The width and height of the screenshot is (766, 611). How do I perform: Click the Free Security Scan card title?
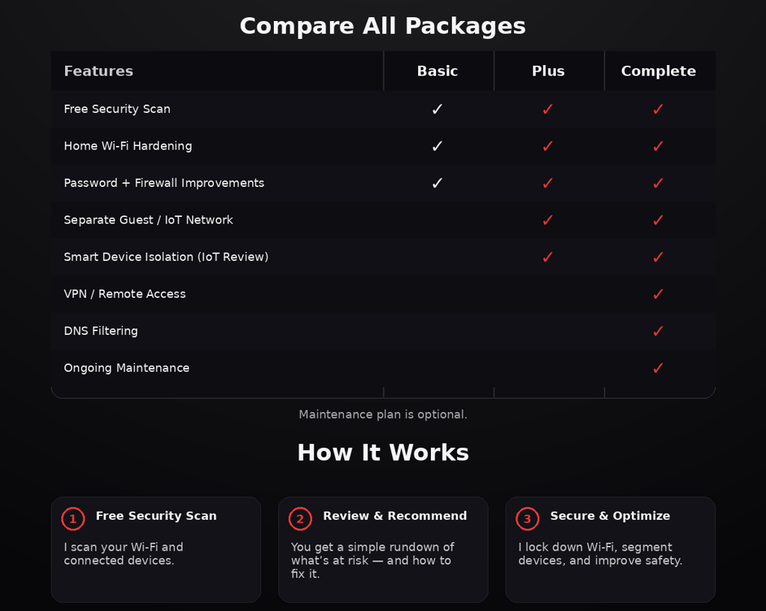[x=156, y=516]
